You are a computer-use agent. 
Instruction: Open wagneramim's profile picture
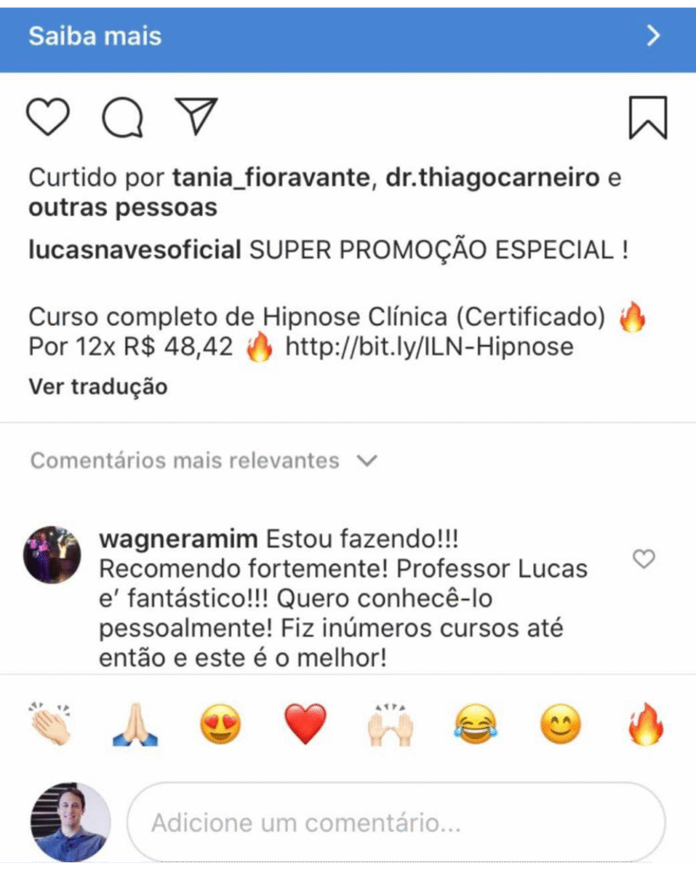click(x=52, y=555)
